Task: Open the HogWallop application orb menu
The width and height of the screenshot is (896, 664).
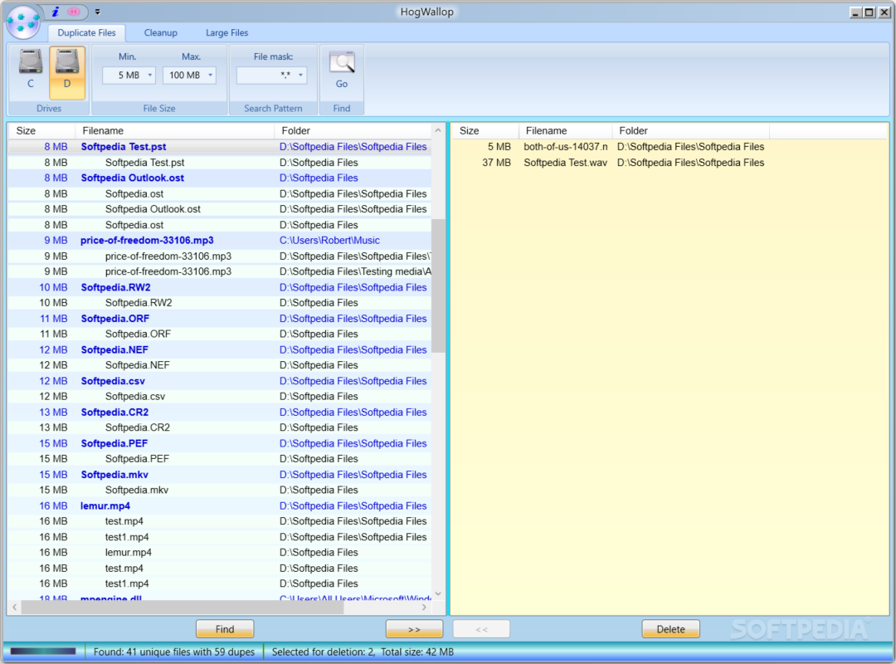Action: tap(23, 21)
